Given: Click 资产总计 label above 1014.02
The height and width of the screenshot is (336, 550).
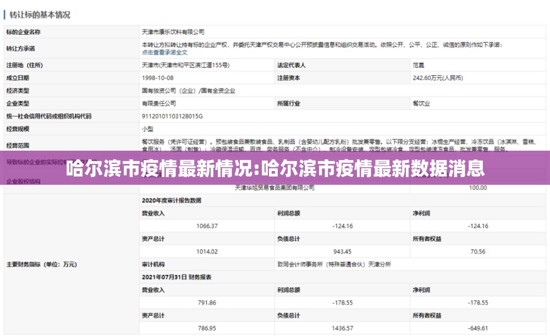Looking at the screenshot, I should point(153,239).
